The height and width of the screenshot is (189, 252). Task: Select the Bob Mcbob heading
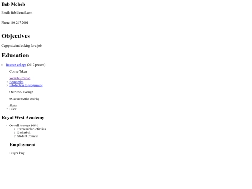pos(14,4)
